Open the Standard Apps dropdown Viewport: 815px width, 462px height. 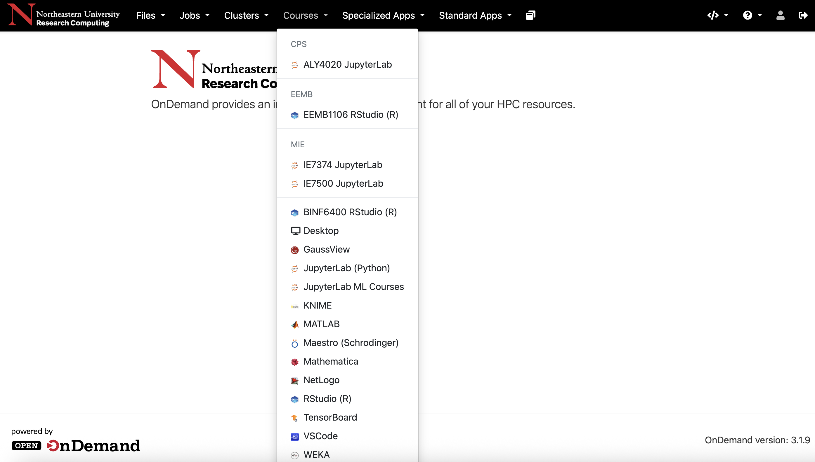(x=475, y=15)
